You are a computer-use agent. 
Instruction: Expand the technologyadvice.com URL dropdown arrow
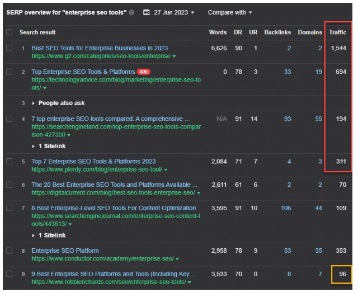pyautogui.click(x=45, y=88)
